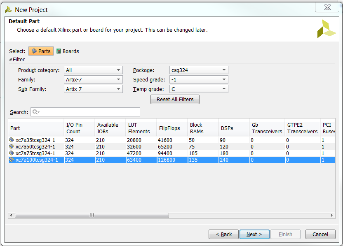
Task: Sort by Gb Transceivers column
Action: point(267,128)
